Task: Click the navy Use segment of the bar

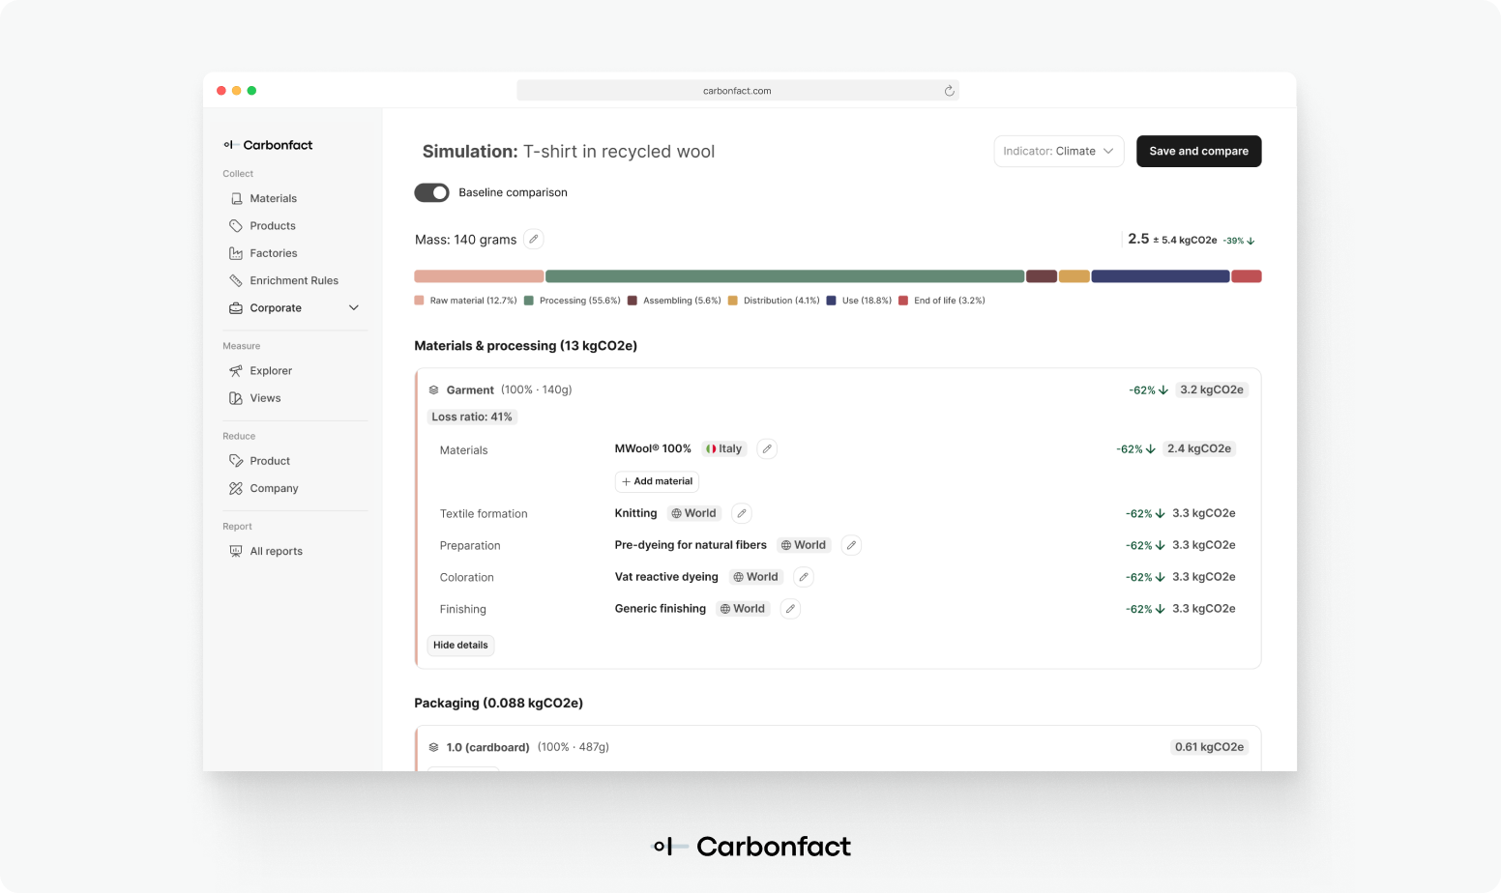Action: click(1161, 276)
